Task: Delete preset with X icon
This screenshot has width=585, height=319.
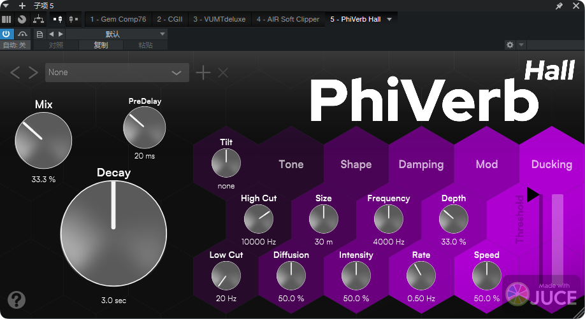Action: click(x=223, y=73)
